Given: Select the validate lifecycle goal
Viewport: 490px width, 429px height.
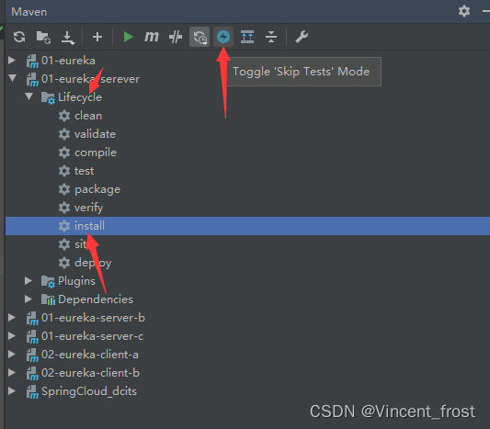Looking at the screenshot, I should [x=95, y=134].
